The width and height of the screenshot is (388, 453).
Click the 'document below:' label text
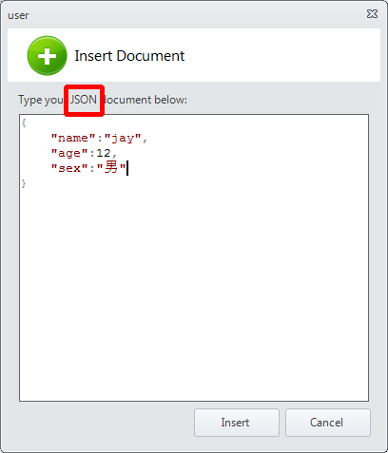pos(145,100)
